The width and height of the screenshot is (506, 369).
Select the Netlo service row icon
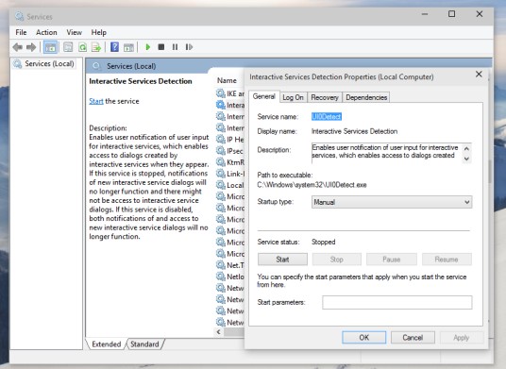click(221, 277)
